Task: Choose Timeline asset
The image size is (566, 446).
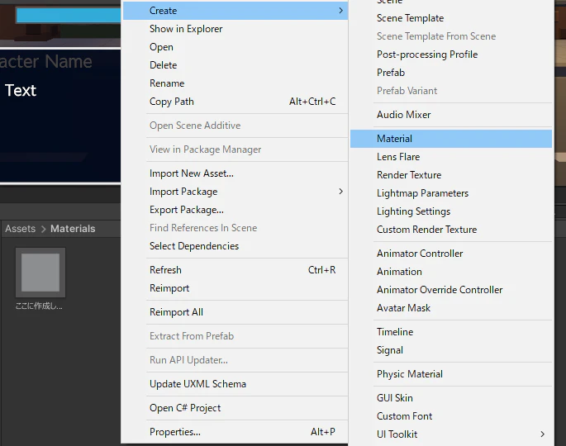Action: pyautogui.click(x=451, y=332)
